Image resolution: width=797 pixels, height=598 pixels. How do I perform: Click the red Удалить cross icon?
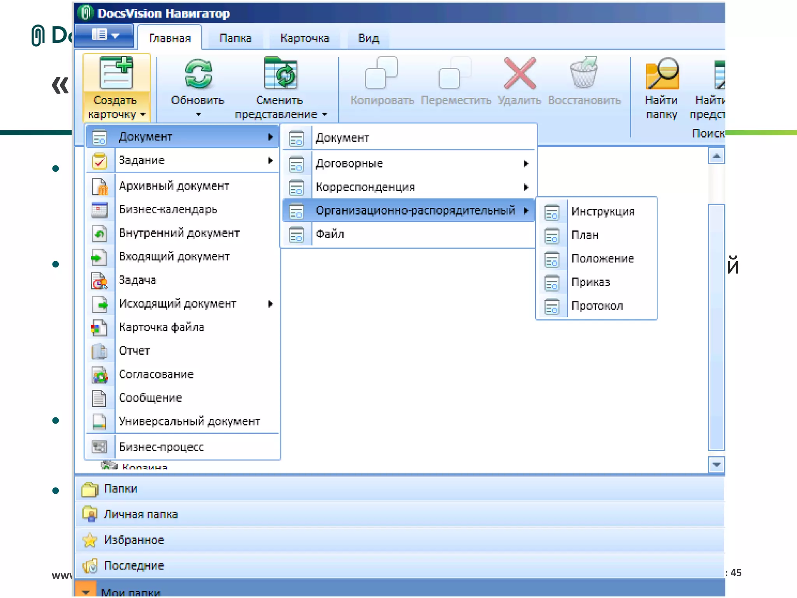[520, 74]
